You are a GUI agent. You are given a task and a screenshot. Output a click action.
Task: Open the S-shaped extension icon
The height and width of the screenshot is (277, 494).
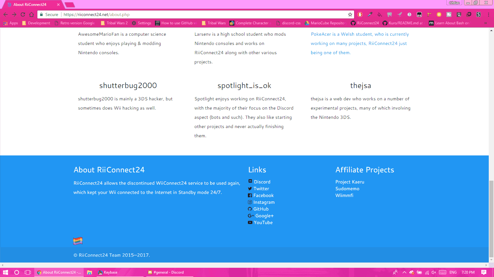pos(479,14)
